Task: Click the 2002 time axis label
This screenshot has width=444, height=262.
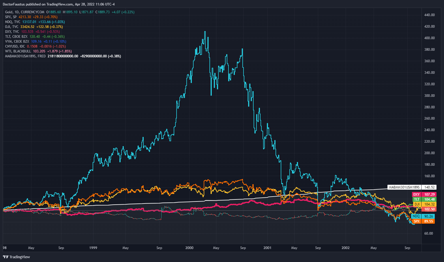Action: 346,248
